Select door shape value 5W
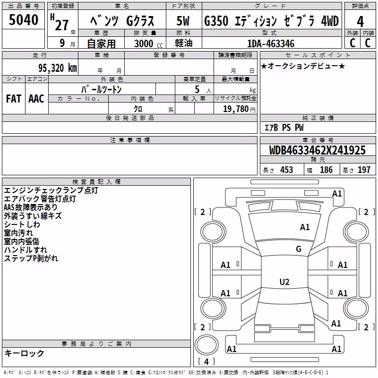Image resolution: width=378 pixels, height=378 pixels. click(183, 21)
